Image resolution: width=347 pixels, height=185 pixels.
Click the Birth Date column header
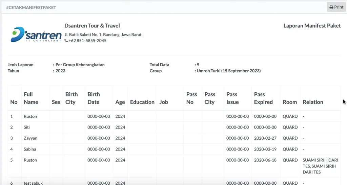[94, 98]
